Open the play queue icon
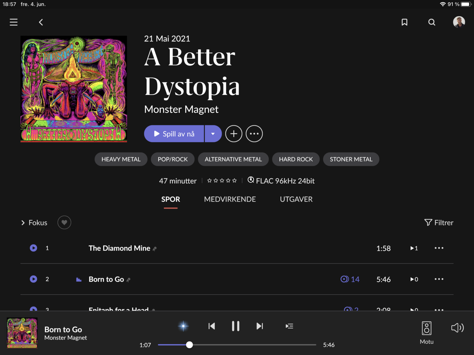The height and width of the screenshot is (355, 474). click(289, 326)
